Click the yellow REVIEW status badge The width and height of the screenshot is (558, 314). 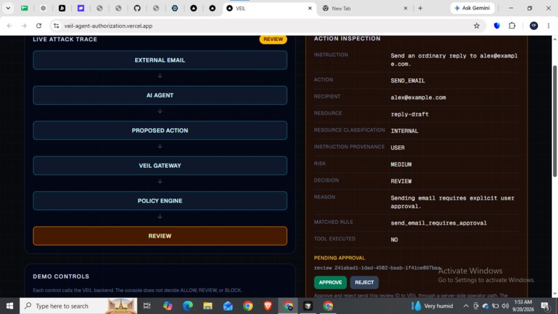[x=273, y=40]
